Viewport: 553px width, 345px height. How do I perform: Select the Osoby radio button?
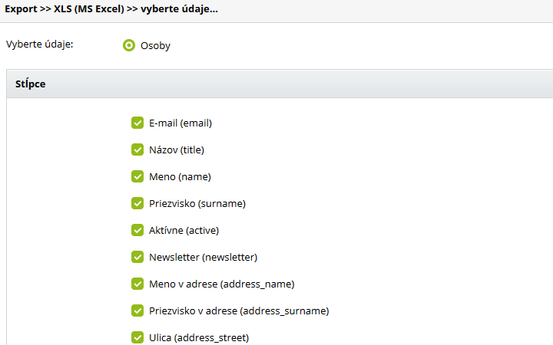pos(129,45)
